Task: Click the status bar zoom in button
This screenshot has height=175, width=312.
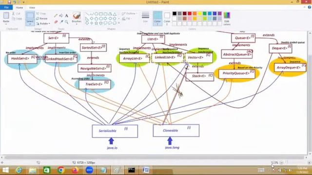Action: 309,162
